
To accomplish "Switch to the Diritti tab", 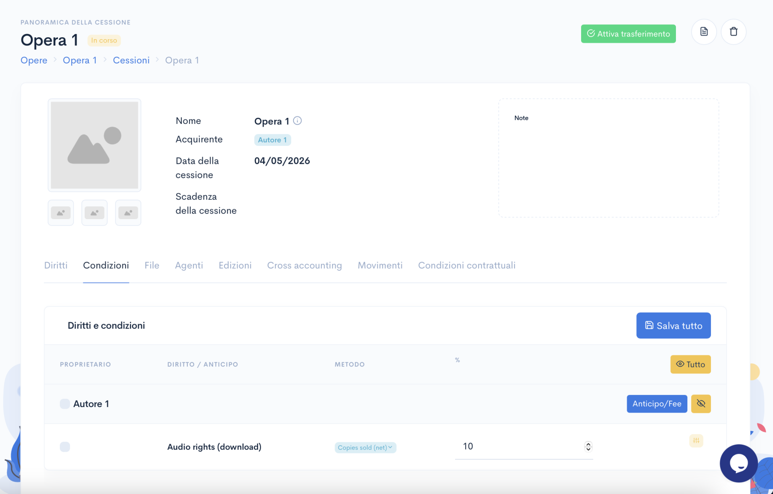I will click(56, 265).
